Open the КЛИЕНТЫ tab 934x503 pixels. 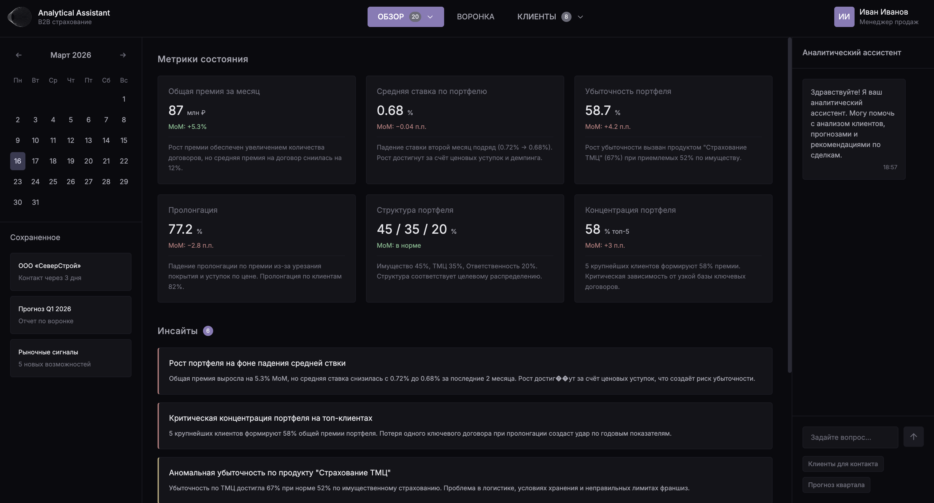pos(536,17)
